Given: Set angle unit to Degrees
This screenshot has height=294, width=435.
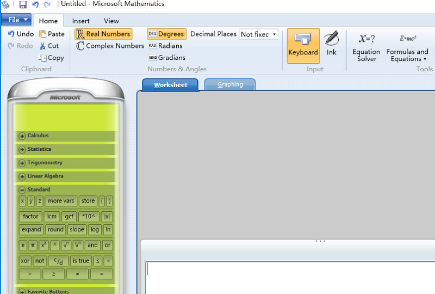Looking at the screenshot, I should (166, 34).
